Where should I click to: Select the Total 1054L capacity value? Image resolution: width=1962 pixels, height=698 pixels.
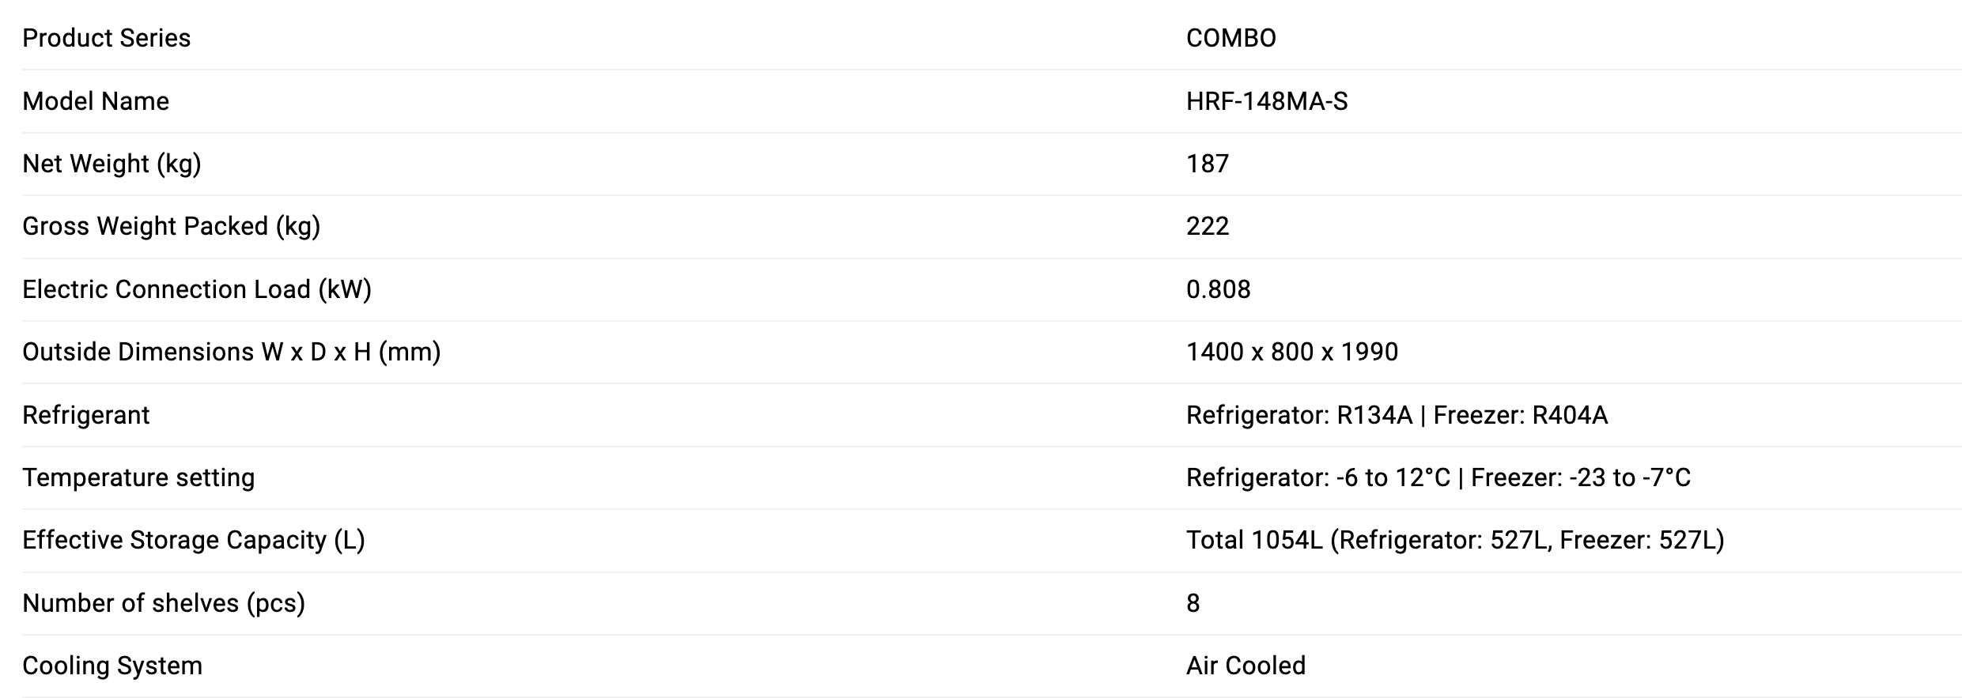pos(1454,540)
